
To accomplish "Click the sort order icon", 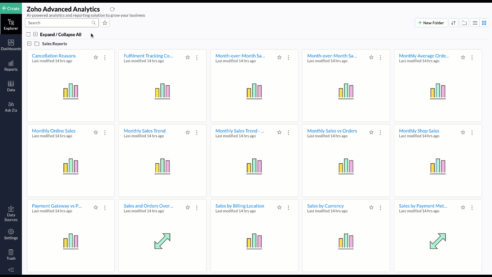I will click(x=453, y=23).
